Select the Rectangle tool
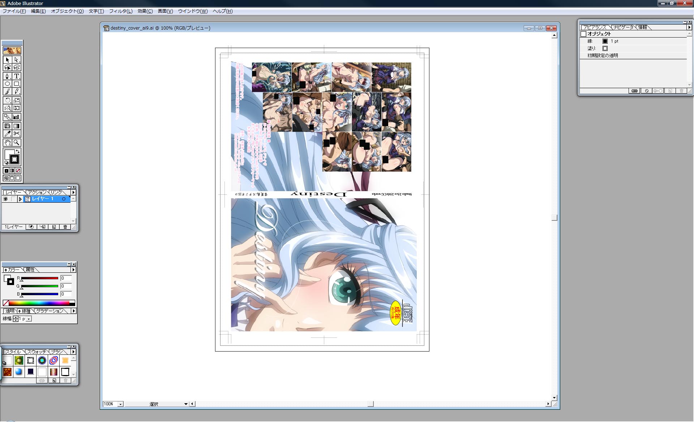The width and height of the screenshot is (694, 422). click(17, 84)
